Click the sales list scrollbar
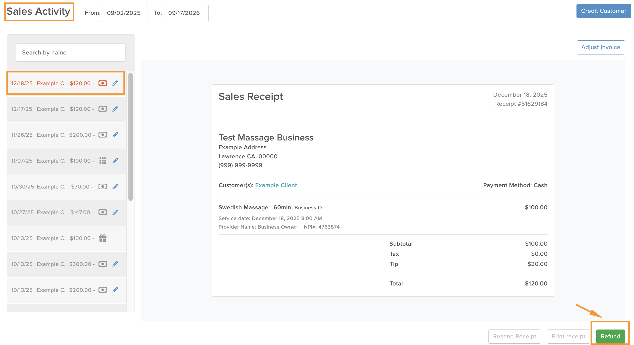Viewport: 634px width, 345px height. point(131,136)
